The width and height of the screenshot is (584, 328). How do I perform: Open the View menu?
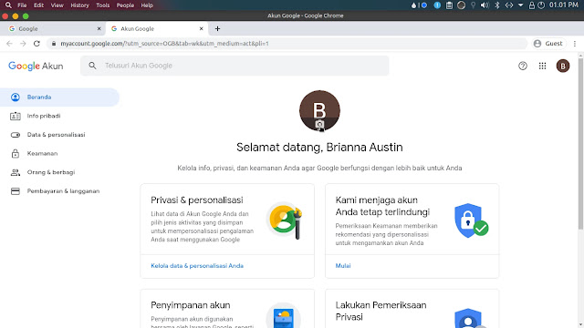57,5
